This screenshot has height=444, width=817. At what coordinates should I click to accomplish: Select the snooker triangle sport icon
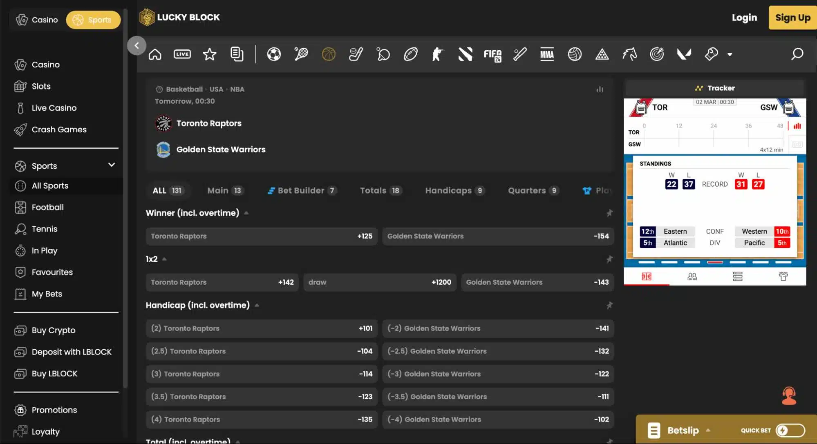[602, 54]
